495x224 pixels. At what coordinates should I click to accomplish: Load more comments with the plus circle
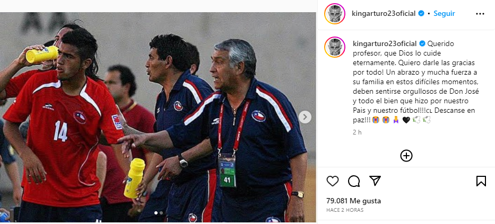tap(406, 156)
